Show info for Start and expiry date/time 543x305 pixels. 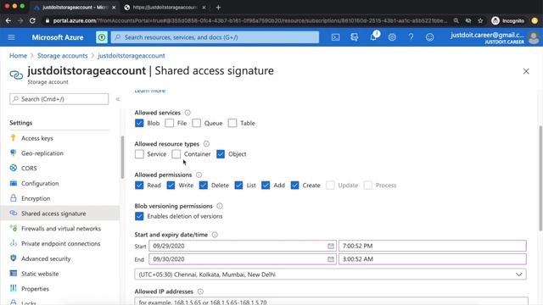(x=215, y=235)
